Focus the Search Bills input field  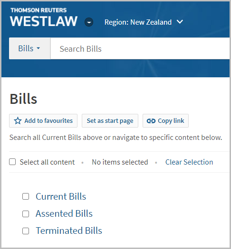(x=140, y=48)
